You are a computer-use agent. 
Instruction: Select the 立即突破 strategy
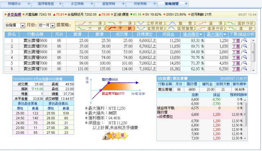coord(150,23)
